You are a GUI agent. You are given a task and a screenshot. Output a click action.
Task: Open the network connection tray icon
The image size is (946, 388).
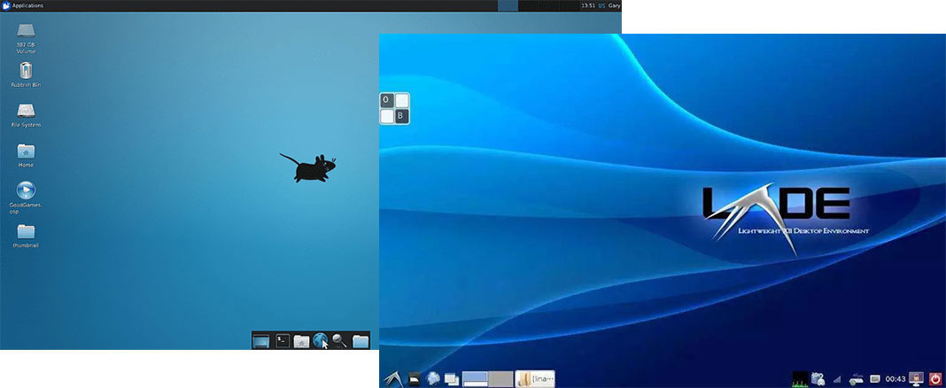[856, 379]
